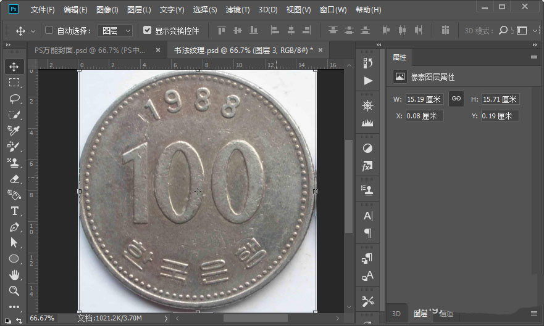The image size is (544, 326).
Task: Open the 滤镜(T) menu
Action: pos(238,10)
